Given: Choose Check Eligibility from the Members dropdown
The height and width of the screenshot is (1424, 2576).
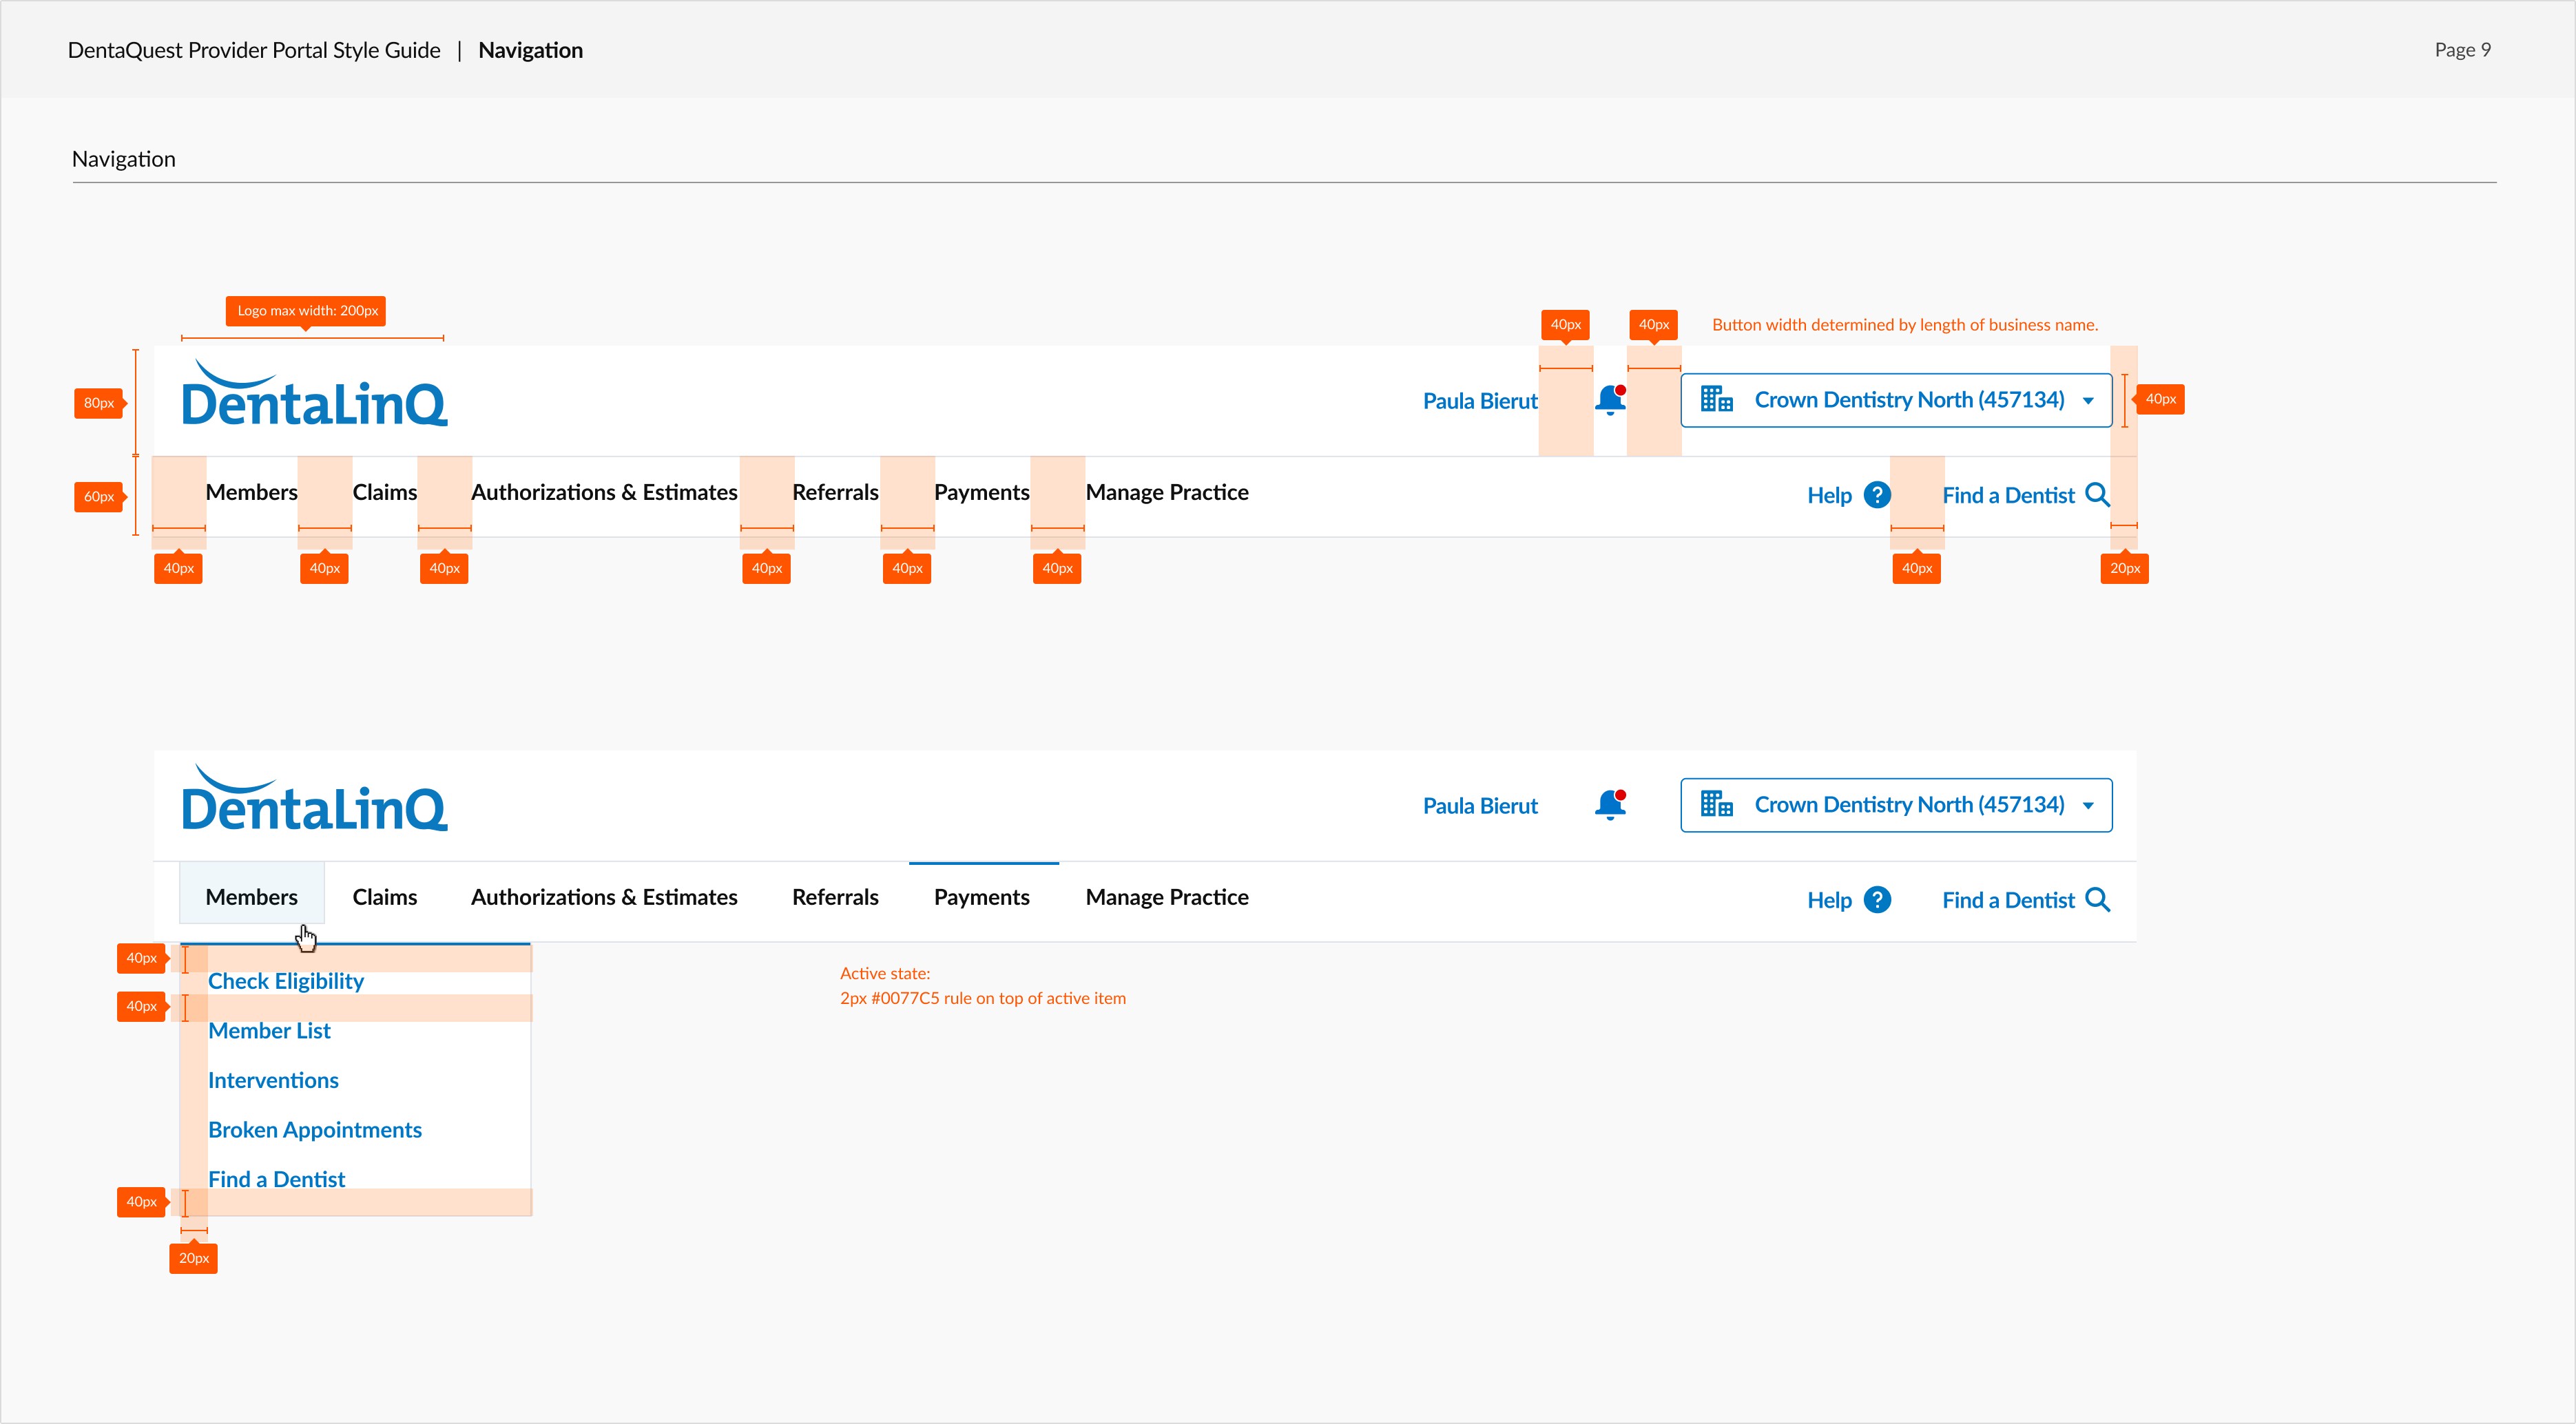Looking at the screenshot, I should pos(286,981).
